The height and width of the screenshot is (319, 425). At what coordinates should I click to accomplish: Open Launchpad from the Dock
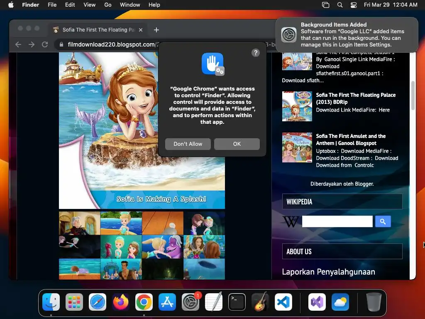[x=74, y=302]
